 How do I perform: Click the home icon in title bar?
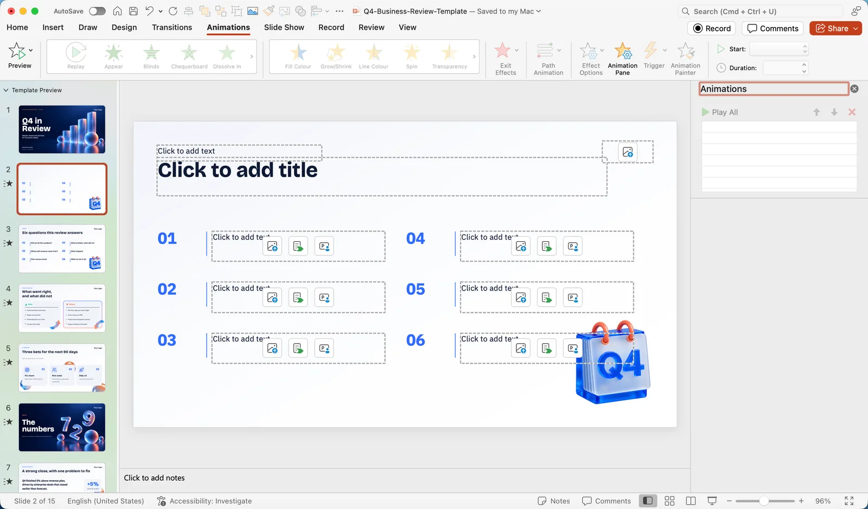117,11
